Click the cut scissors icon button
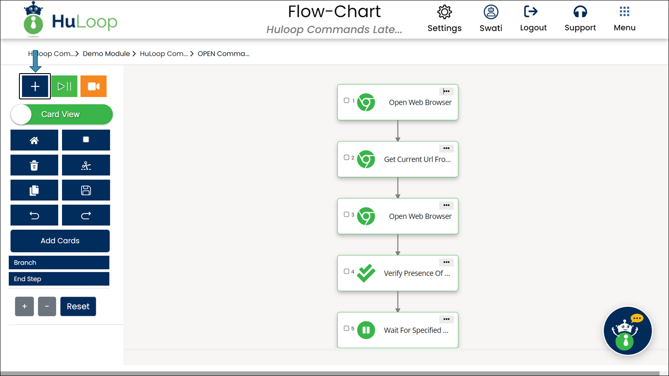 coord(86,165)
